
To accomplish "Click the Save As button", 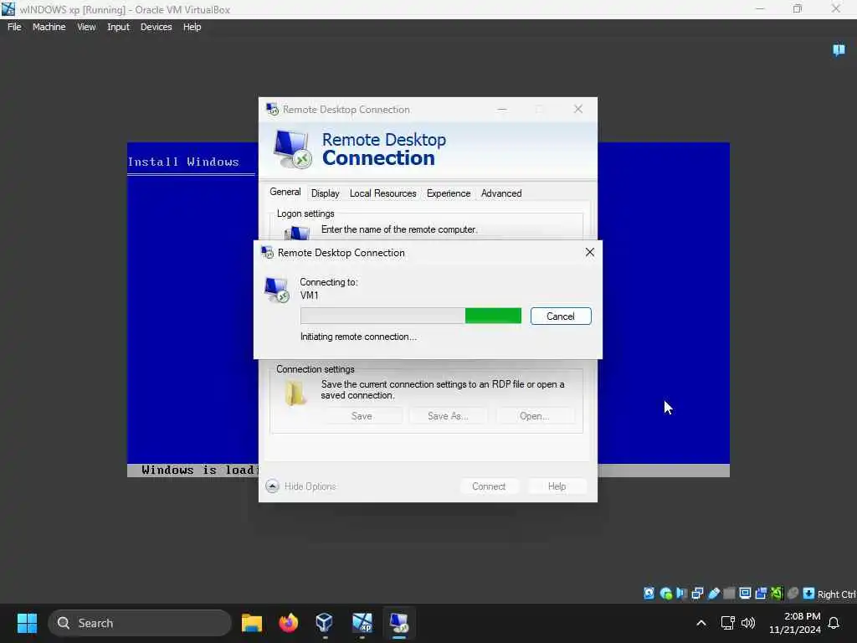I will click(x=448, y=416).
